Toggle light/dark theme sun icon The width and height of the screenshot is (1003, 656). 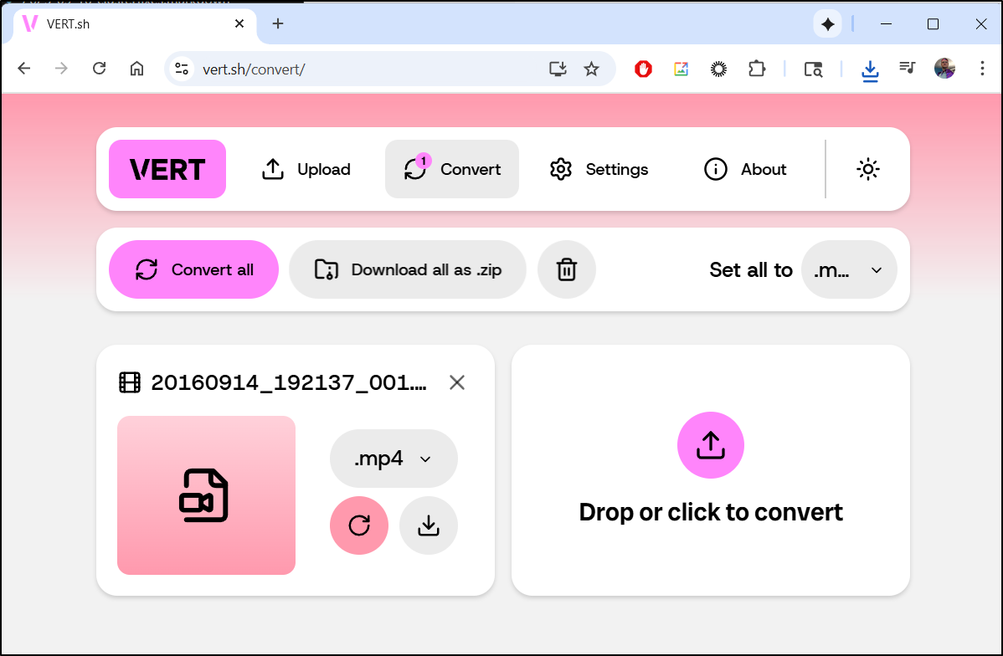coord(868,169)
